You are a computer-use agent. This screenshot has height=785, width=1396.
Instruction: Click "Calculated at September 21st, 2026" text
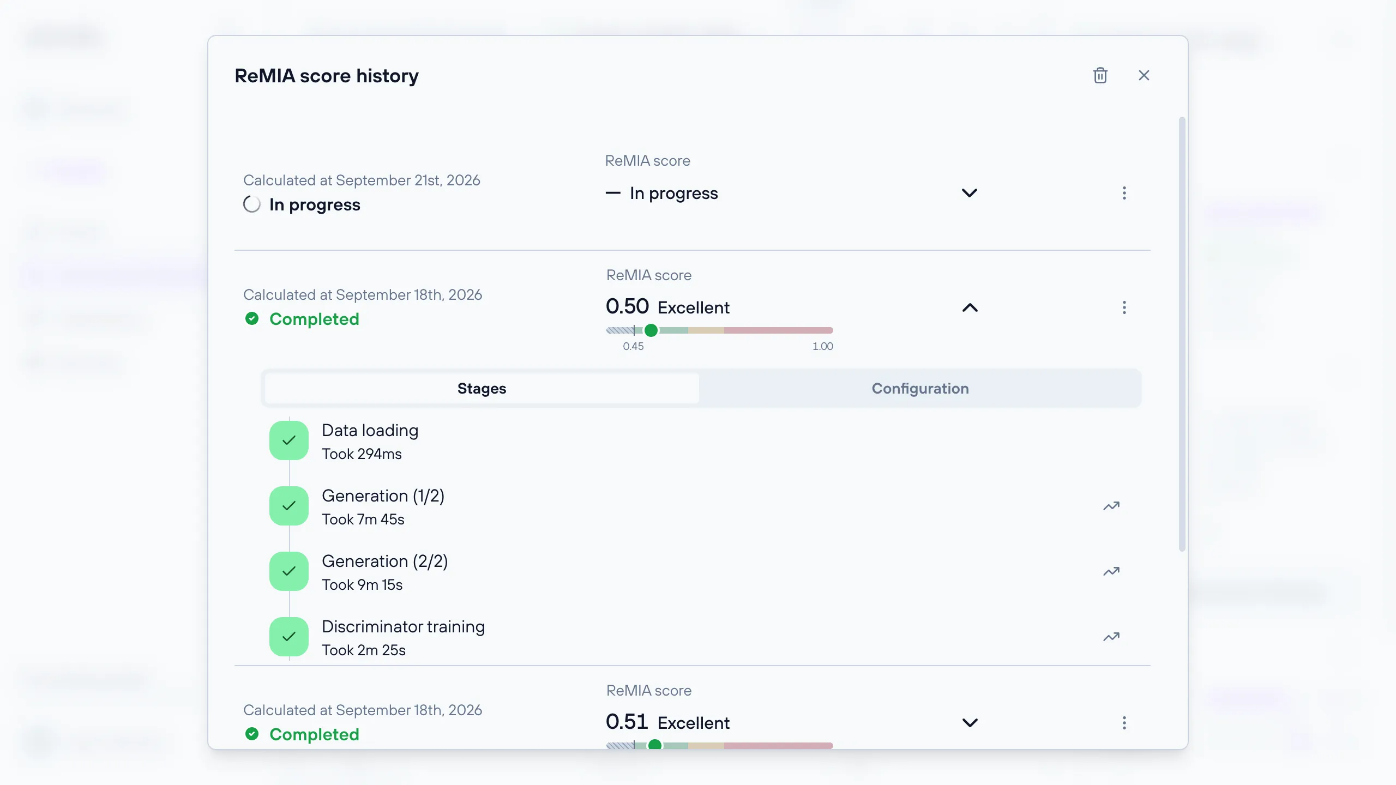(x=362, y=180)
